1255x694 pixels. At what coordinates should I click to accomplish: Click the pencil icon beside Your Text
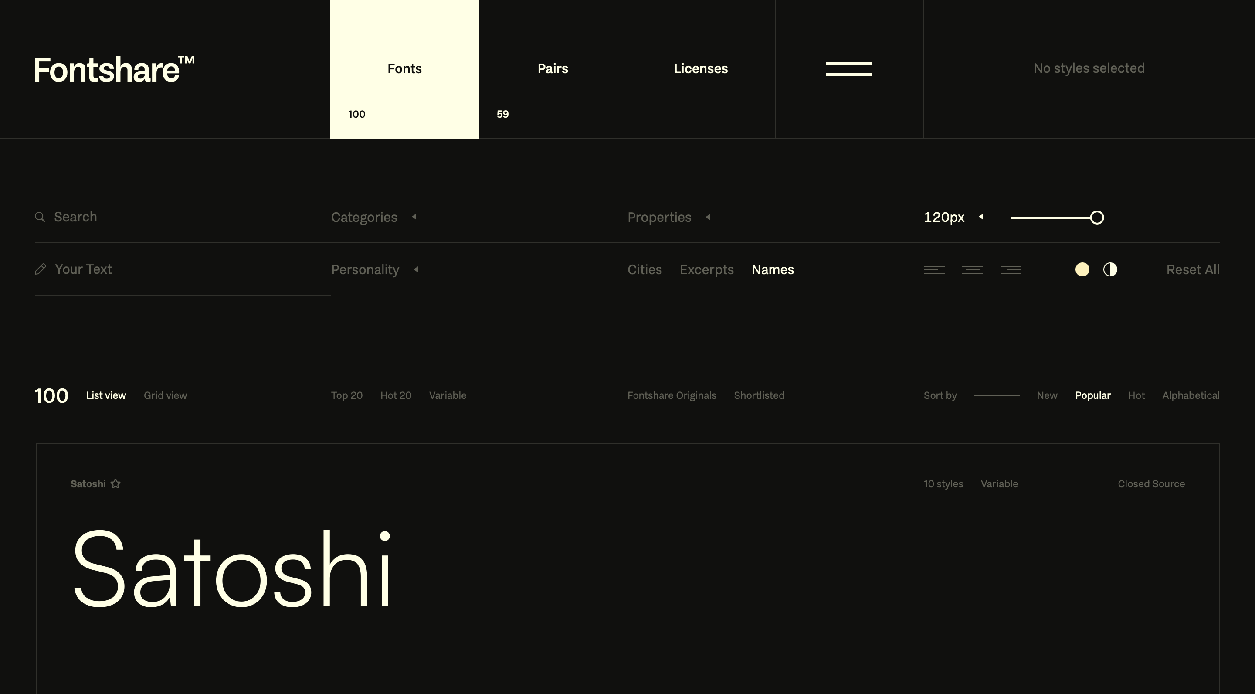click(41, 269)
